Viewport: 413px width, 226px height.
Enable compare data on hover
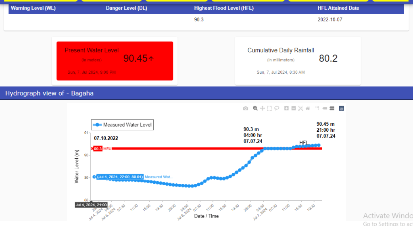[332, 108]
